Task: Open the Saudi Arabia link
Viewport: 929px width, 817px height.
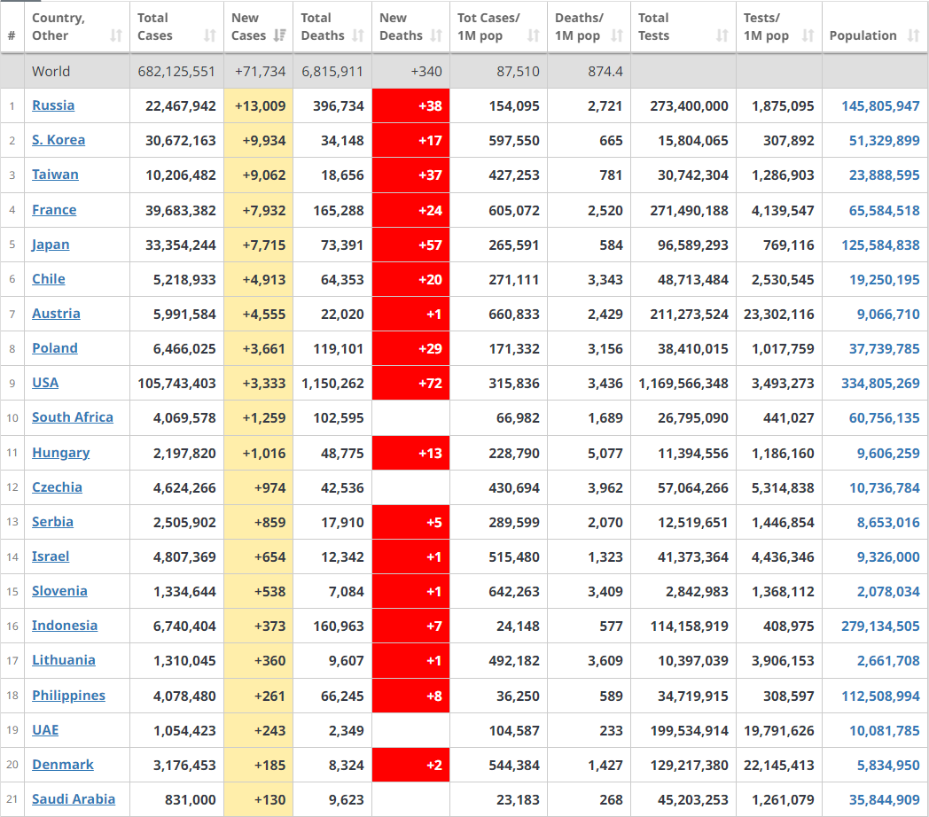Action: point(74,798)
